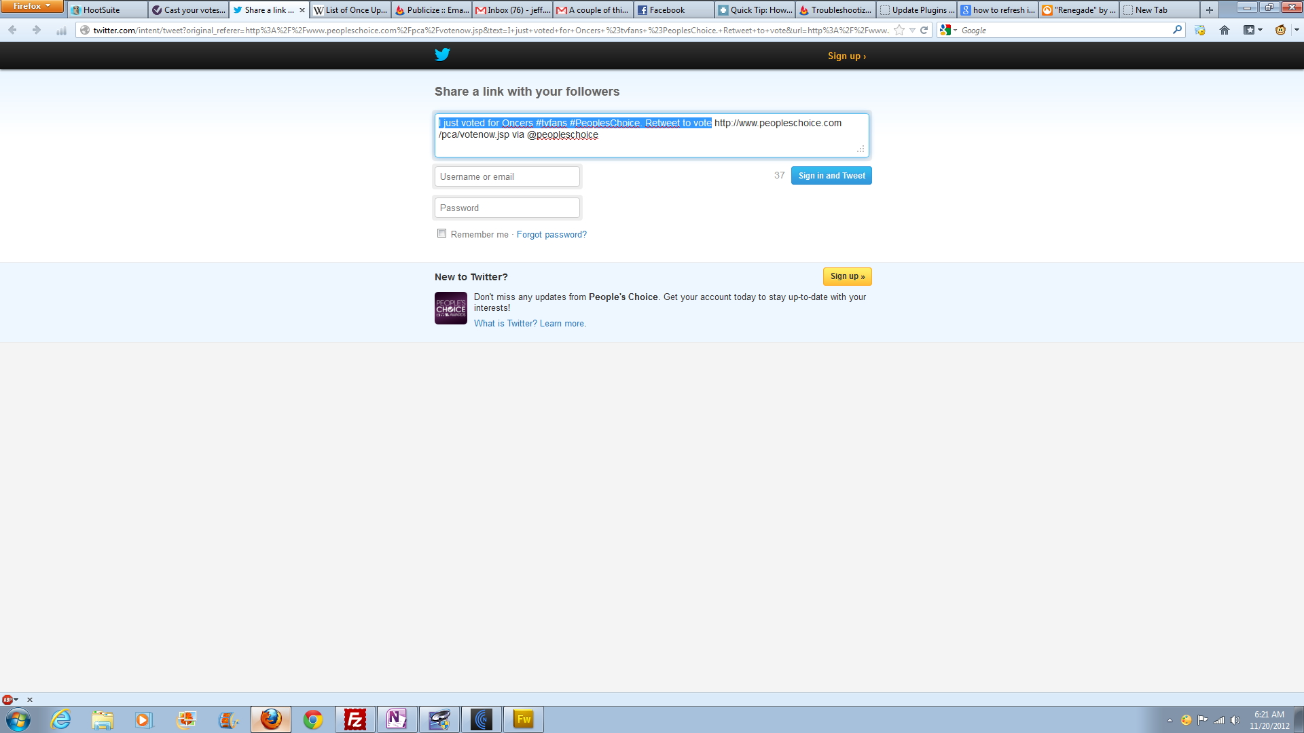Click the search magnifier in Google box
This screenshot has height=733, width=1304.
pyautogui.click(x=1177, y=30)
